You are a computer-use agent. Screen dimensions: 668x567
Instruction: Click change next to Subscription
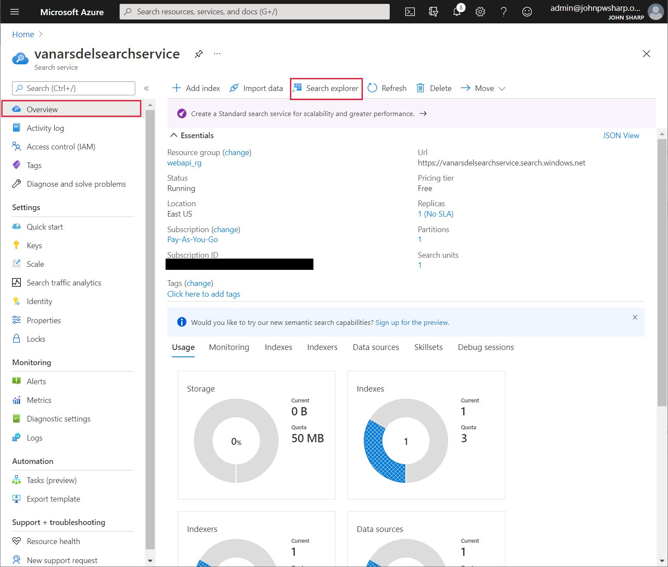pyautogui.click(x=225, y=230)
